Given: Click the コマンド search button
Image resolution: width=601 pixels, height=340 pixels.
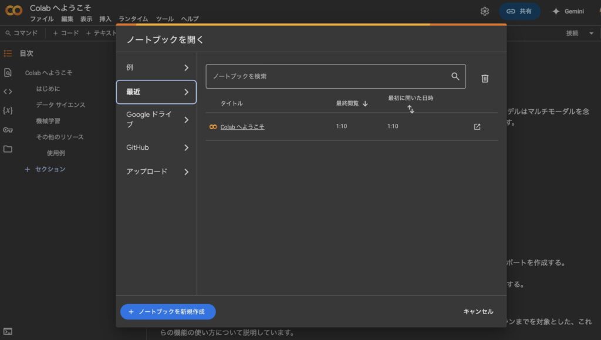Looking at the screenshot, I should pos(22,33).
